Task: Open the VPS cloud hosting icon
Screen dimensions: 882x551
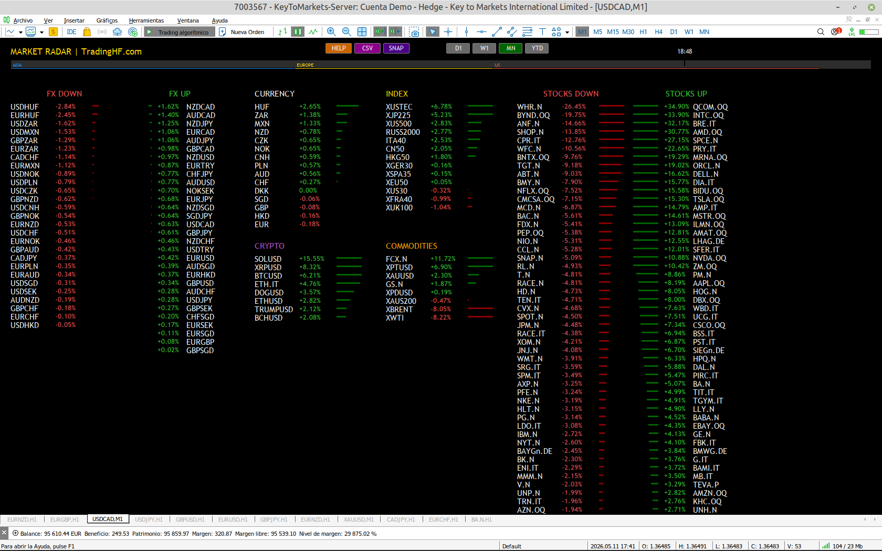Action: click(118, 32)
